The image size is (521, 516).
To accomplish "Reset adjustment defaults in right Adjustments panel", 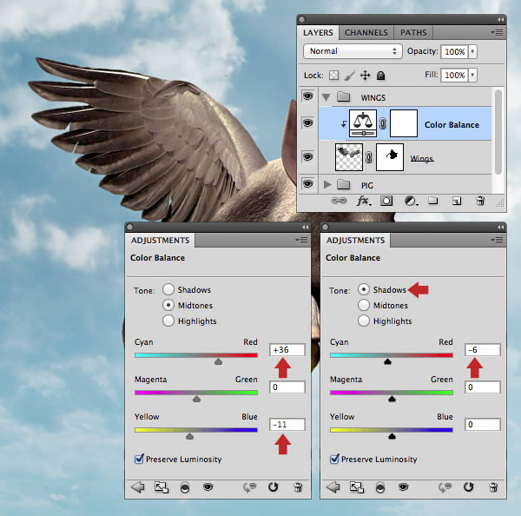I will 469,487.
